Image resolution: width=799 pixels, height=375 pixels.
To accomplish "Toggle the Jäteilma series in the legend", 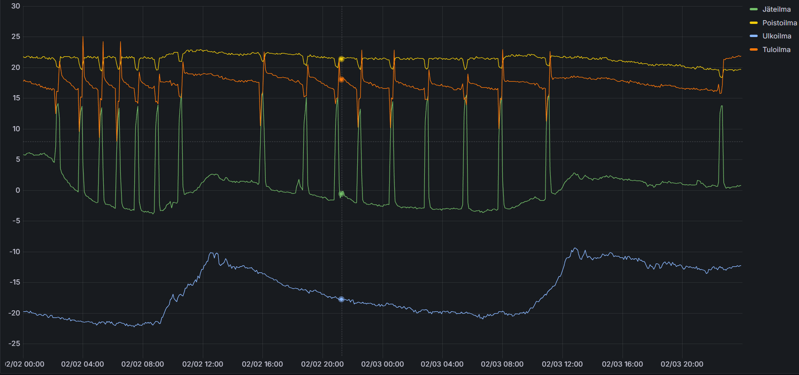I will click(776, 9).
